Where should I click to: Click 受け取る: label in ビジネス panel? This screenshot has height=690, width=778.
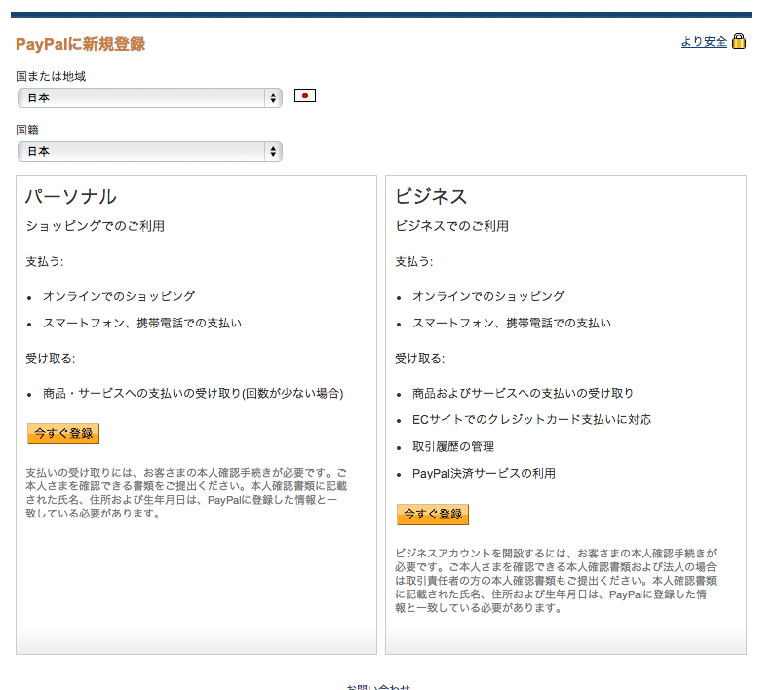pyautogui.click(x=420, y=358)
